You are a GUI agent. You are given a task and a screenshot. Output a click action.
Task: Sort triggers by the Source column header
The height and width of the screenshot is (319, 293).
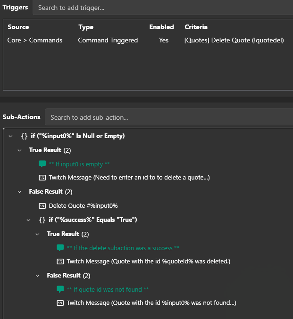18,27
